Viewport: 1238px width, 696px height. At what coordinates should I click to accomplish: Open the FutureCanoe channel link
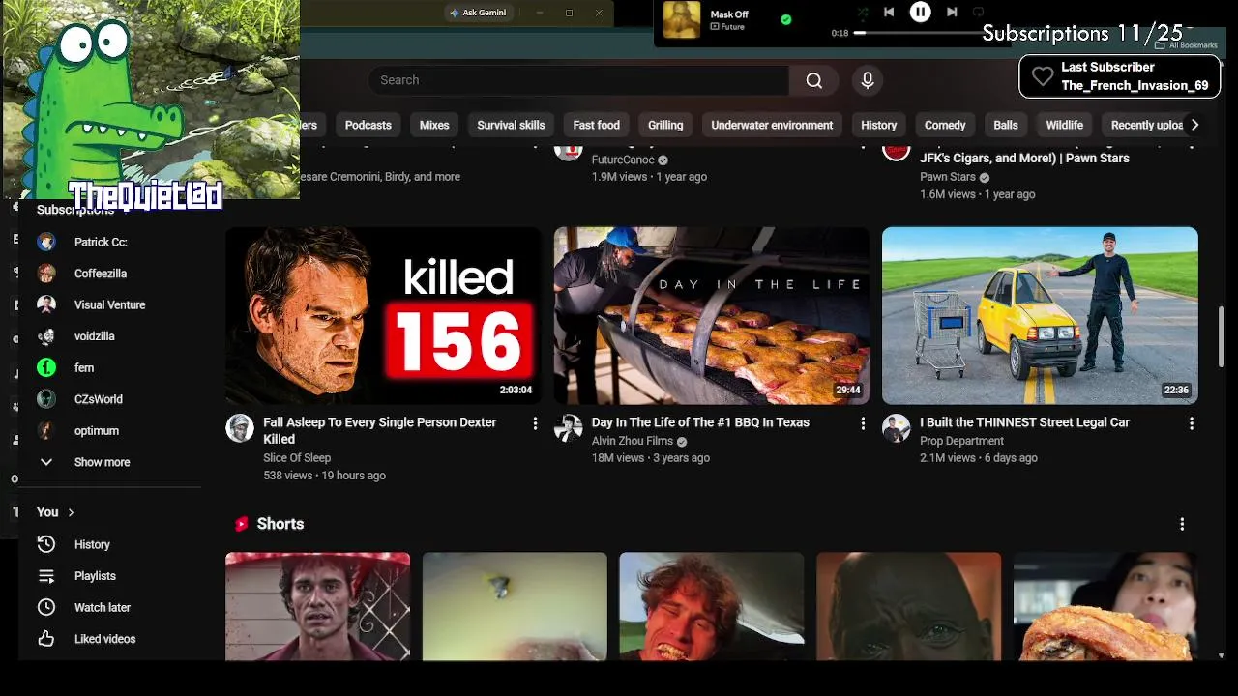coord(623,159)
